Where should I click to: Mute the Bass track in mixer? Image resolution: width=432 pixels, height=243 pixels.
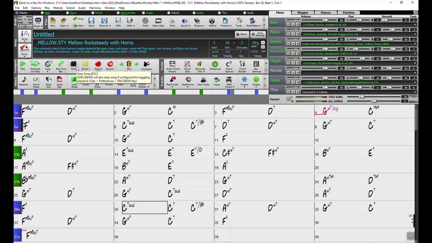point(289,24)
